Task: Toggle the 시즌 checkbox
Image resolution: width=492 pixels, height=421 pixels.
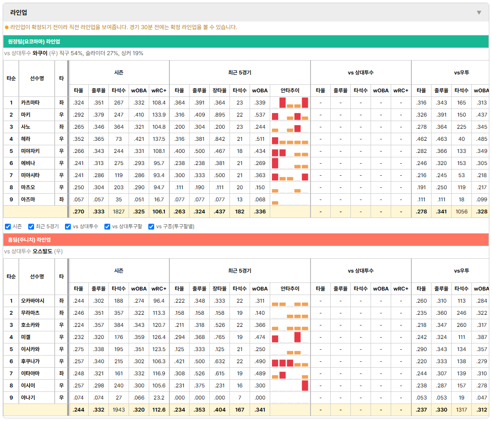Action: [8, 227]
